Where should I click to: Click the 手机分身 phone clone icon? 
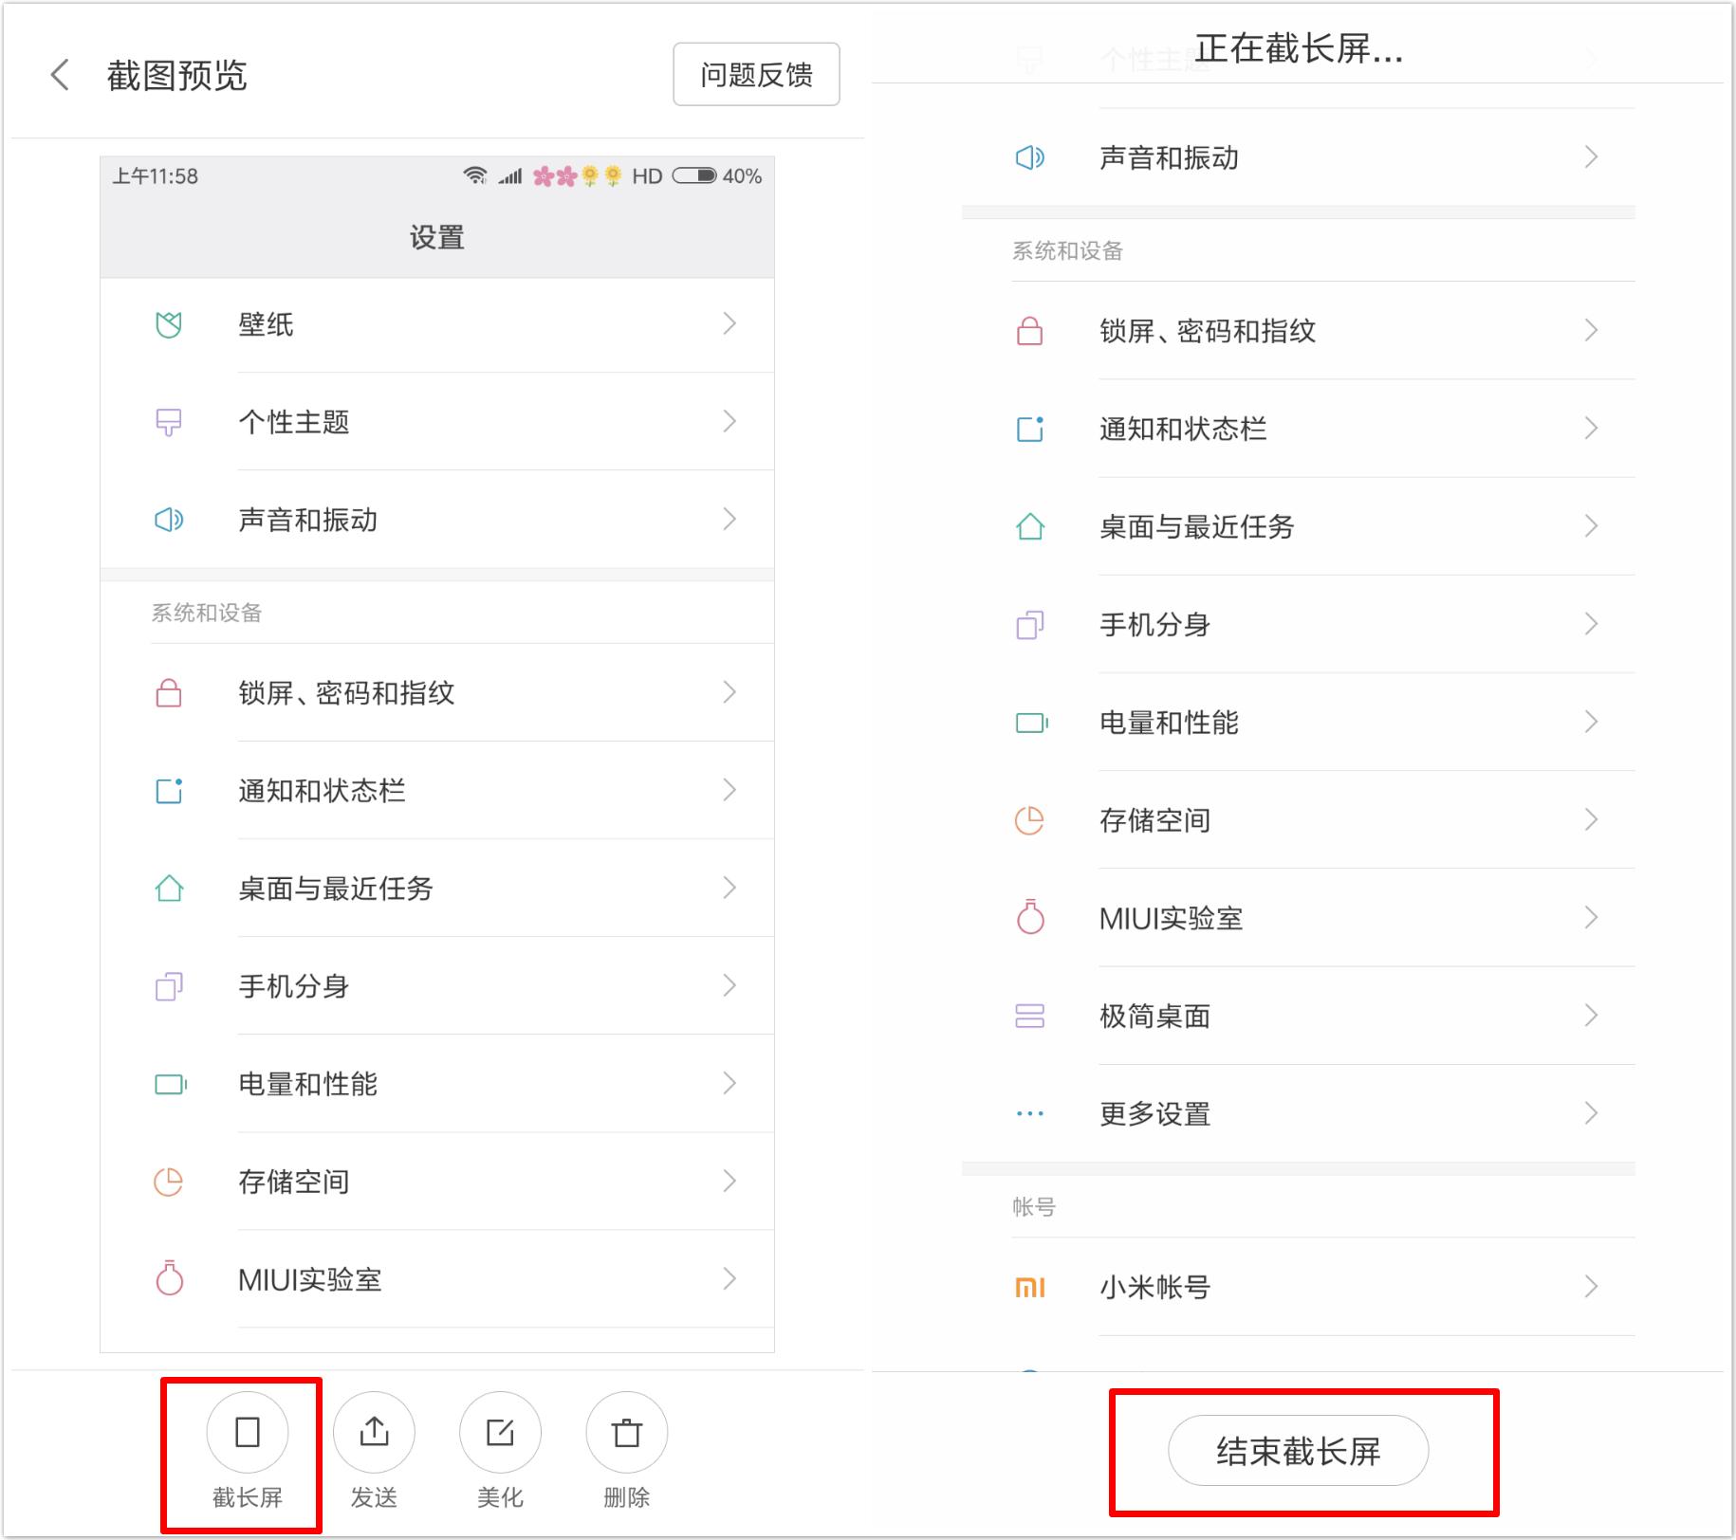169,986
